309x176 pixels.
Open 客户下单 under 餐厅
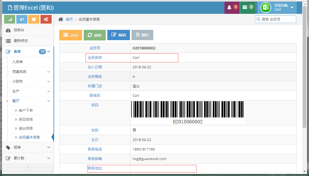click(x=26, y=111)
